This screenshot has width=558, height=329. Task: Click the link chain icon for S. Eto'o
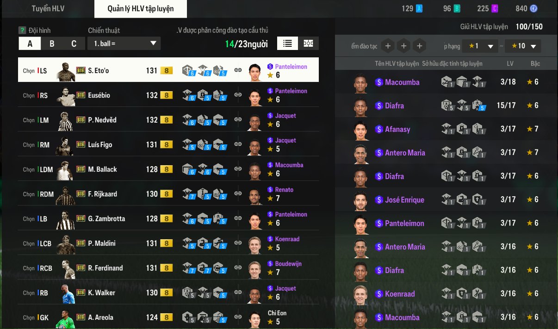pos(238,70)
